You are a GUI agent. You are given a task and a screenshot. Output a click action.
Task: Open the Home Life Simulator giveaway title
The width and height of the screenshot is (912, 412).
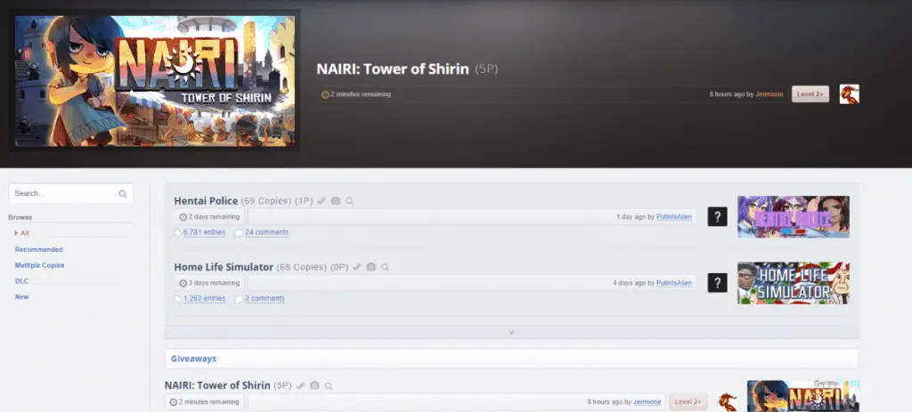pos(224,267)
